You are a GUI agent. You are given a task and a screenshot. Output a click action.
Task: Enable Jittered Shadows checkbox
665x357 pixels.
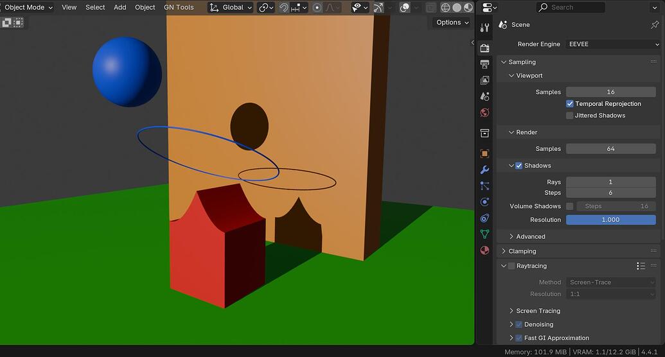pos(569,116)
